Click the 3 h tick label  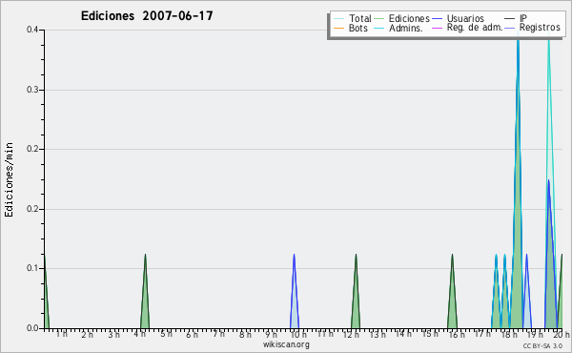pyautogui.click(x=113, y=334)
